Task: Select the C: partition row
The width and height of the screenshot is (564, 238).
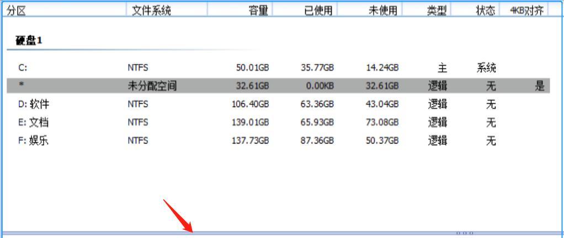Action: coord(278,67)
